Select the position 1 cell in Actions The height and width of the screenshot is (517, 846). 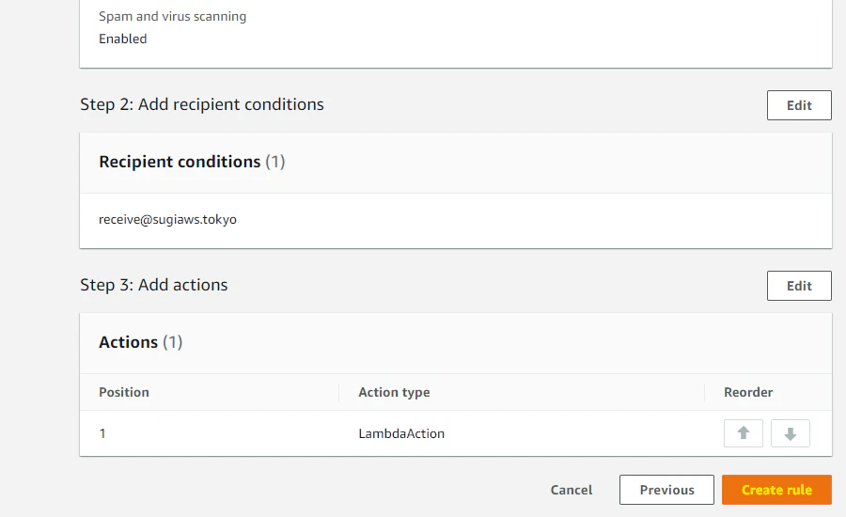click(x=102, y=433)
